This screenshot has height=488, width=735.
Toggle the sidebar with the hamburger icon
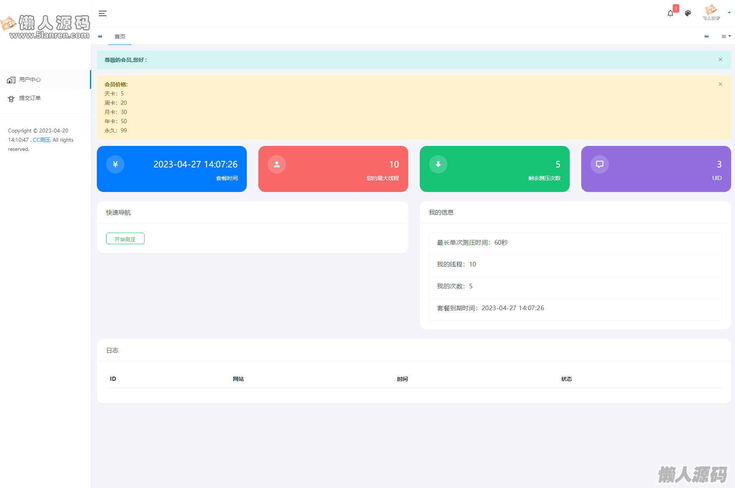(x=102, y=13)
